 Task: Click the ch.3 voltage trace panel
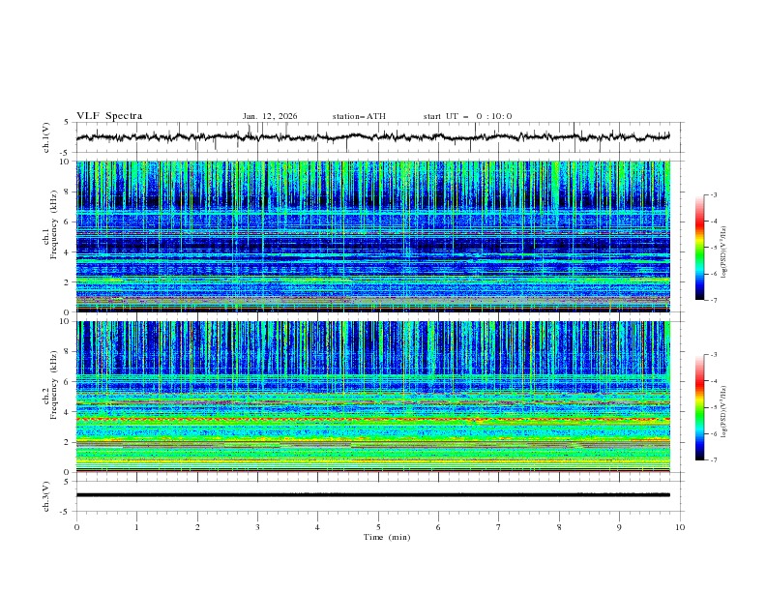coord(377,495)
